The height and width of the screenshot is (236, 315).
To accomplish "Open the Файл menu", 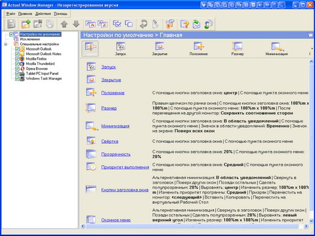I will point(10,14).
